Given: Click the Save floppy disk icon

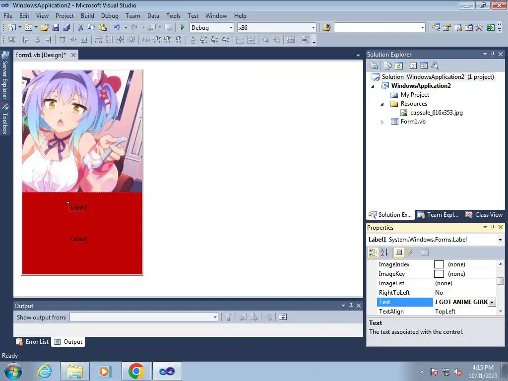Looking at the screenshot, I should [56, 28].
